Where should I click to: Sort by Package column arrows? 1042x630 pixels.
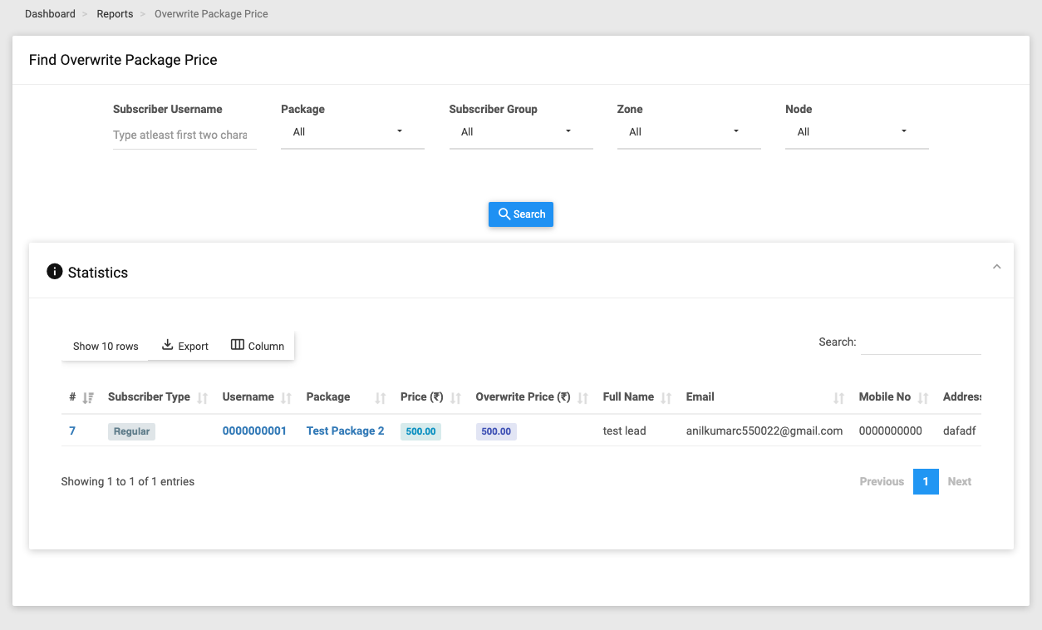pyautogui.click(x=381, y=398)
